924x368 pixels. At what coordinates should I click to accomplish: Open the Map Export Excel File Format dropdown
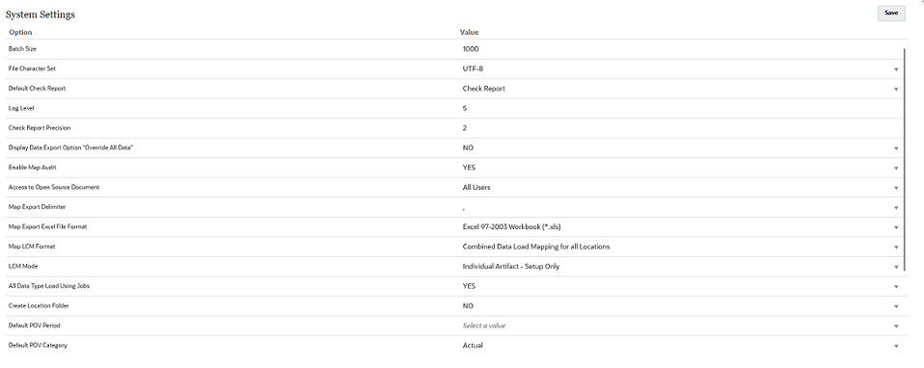896,227
